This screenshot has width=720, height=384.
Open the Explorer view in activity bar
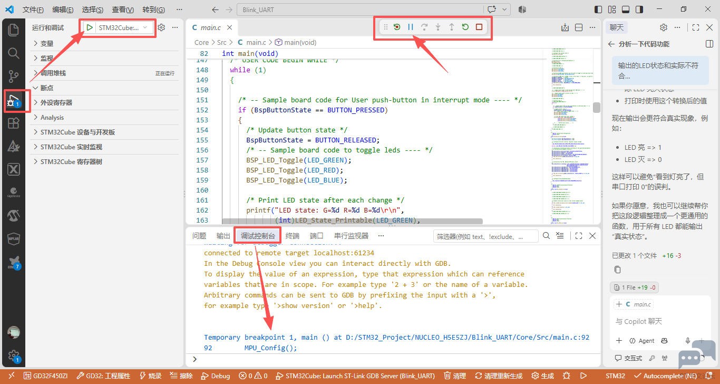click(13, 29)
